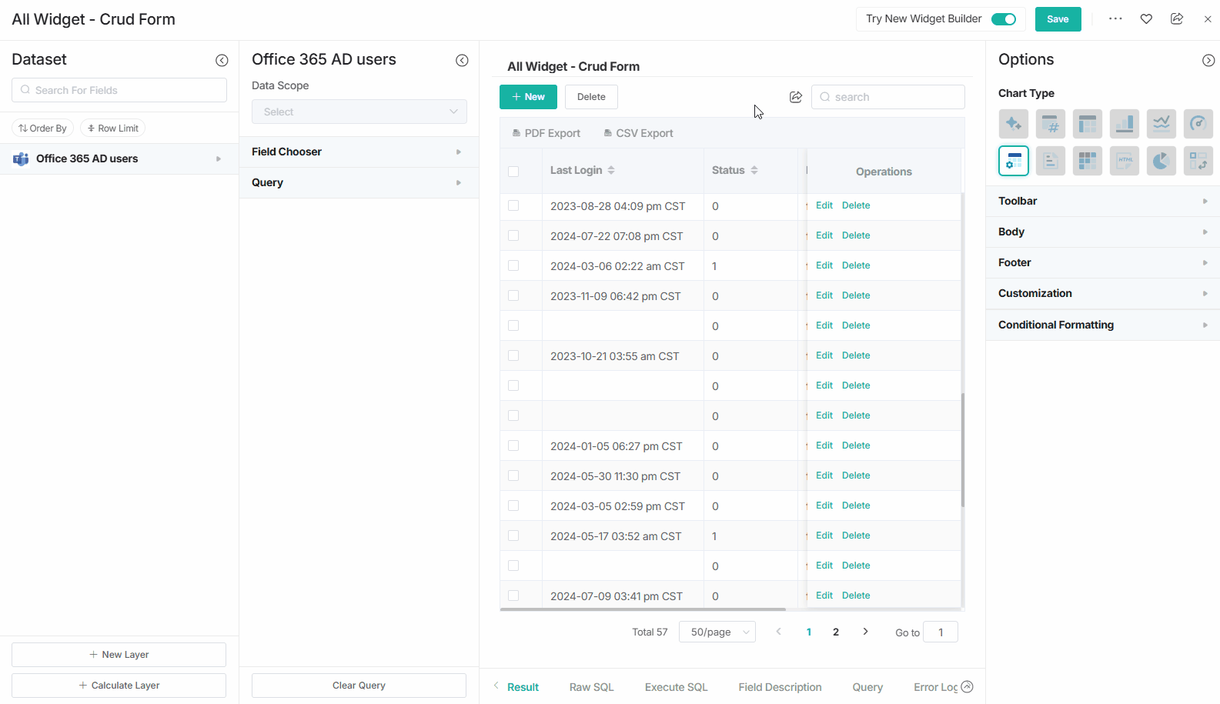Expand the Field Chooser section
The image size is (1220, 704).
tap(359, 152)
